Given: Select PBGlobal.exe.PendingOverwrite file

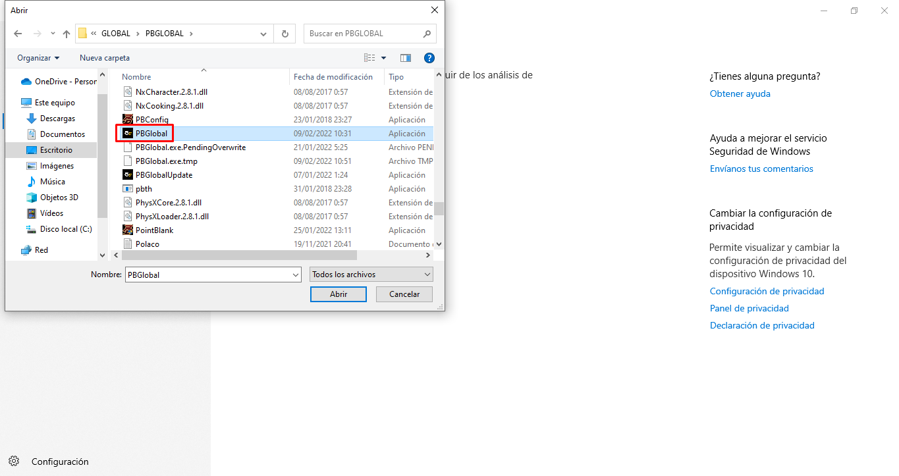Looking at the screenshot, I should (190, 147).
